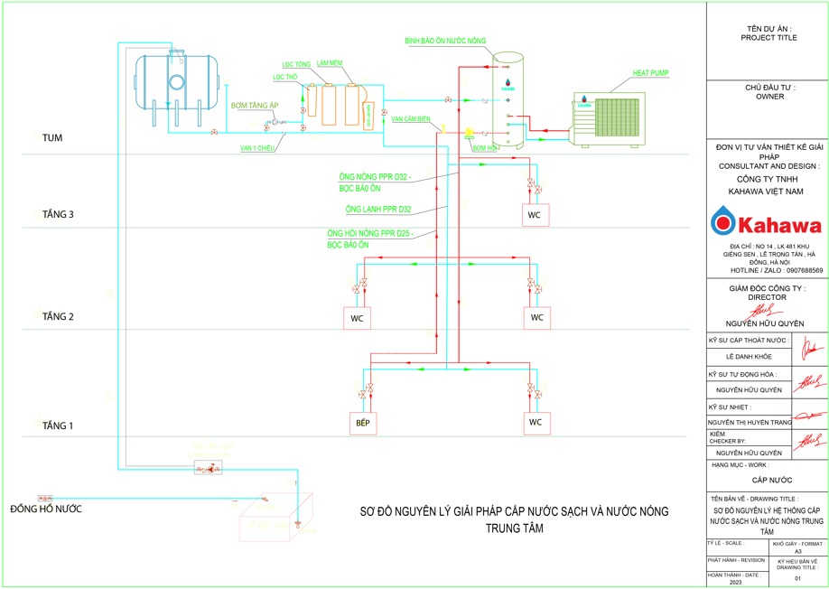Click the TUM floor label
Viewport: 829px width, 589px height.
[51, 138]
